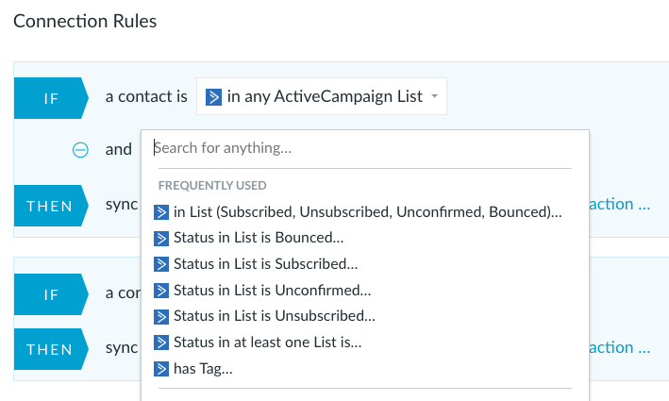The width and height of the screenshot is (669, 401).
Task: Pick 'Status in List is Unsubscribed...' option
Action: [x=275, y=316]
